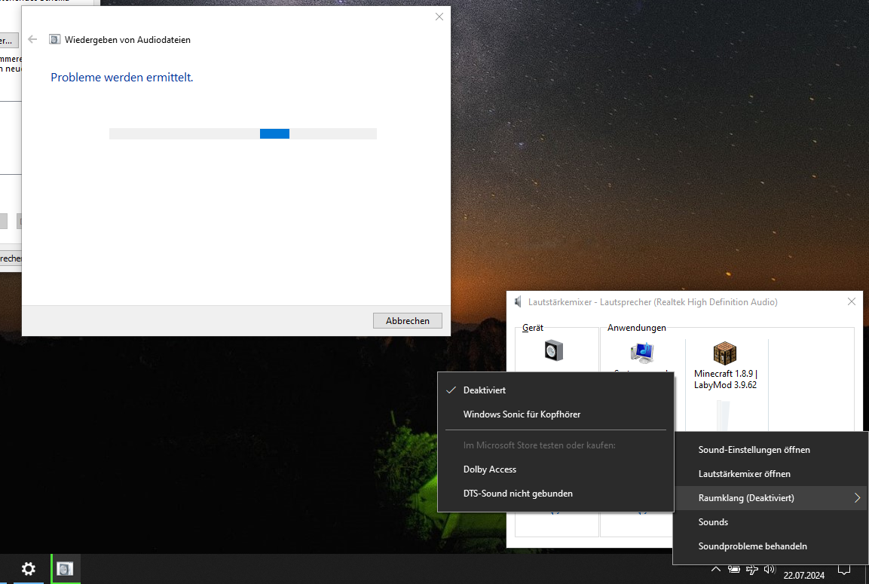Select Dolby Access option

(x=555, y=469)
